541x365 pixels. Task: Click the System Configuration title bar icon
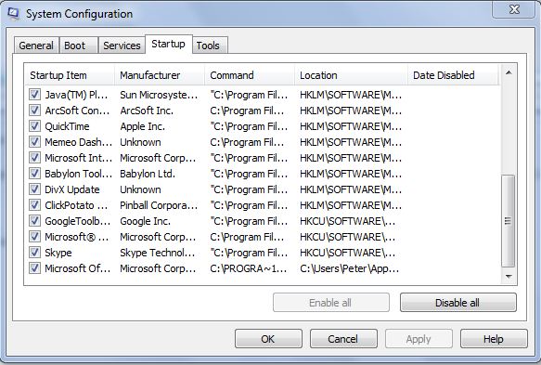(14, 14)
